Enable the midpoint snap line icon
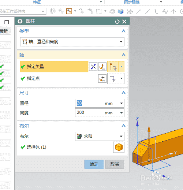 (x=147, y=12)
